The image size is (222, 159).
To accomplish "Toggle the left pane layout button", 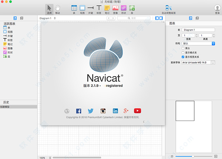I will point(157,18).
